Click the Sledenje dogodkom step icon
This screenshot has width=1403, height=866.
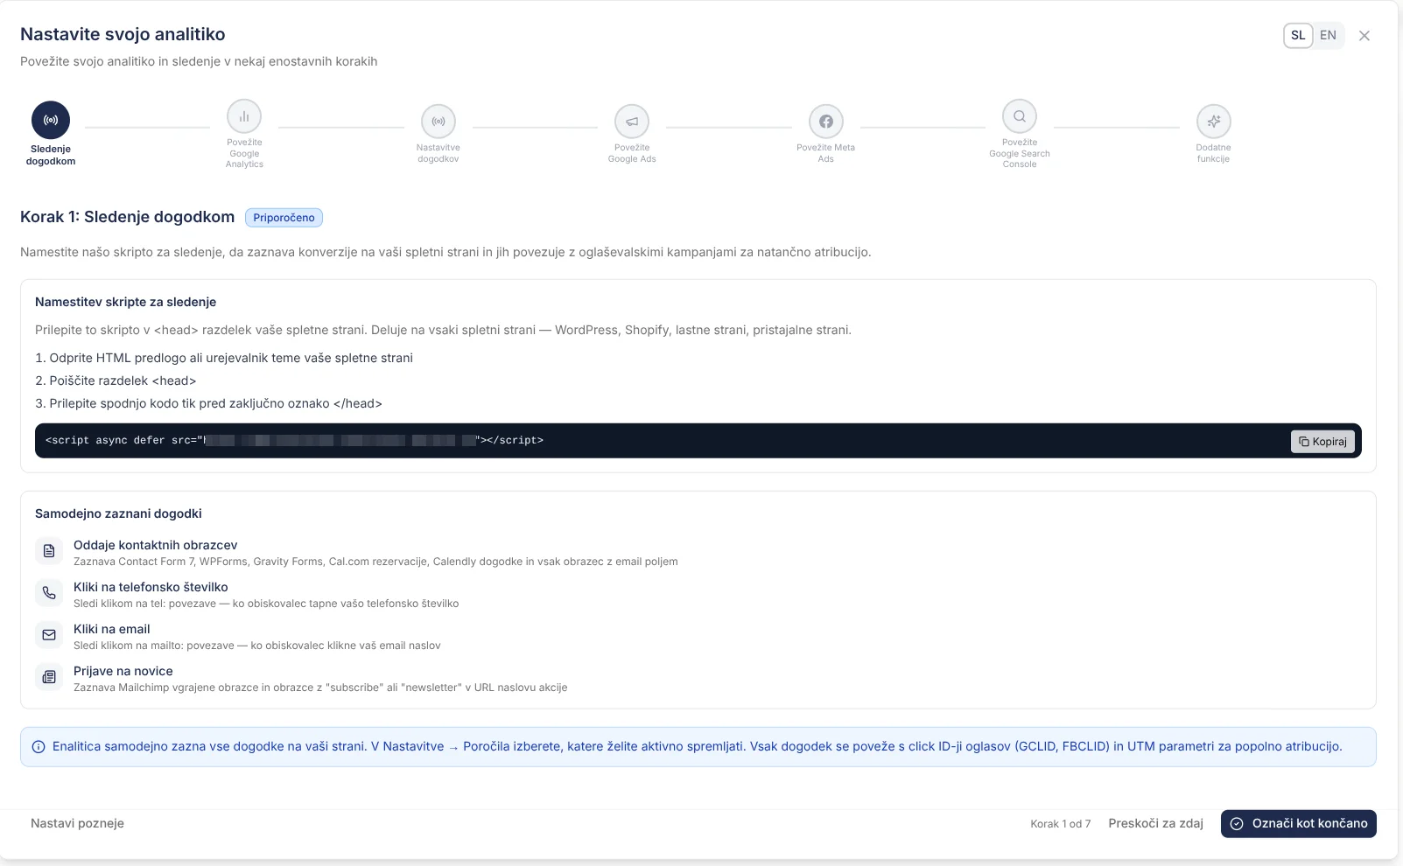(51, 121)
